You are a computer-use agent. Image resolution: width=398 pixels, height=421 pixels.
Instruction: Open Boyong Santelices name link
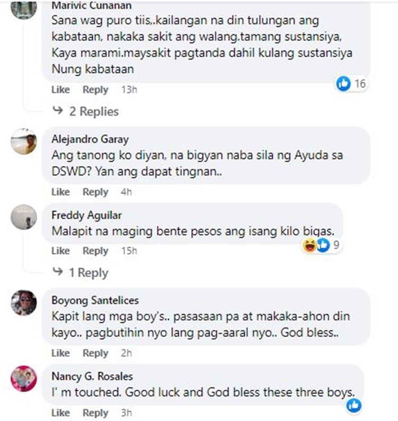pyautogui.click(x=96, y=300)
